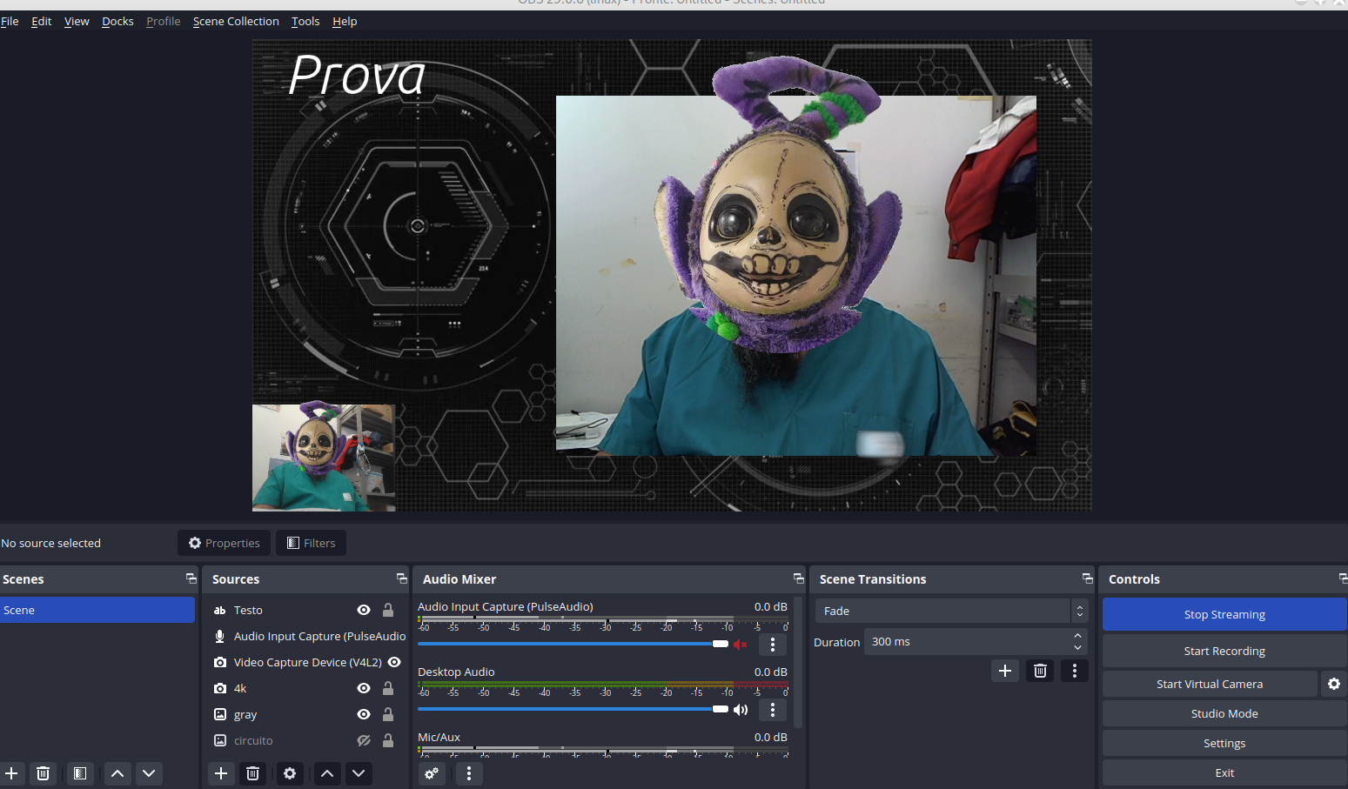The width and height of the screenshot is (1348, 789).
Task: Open Audio Input Capture mixer options dots
Action: pos(773,645)
